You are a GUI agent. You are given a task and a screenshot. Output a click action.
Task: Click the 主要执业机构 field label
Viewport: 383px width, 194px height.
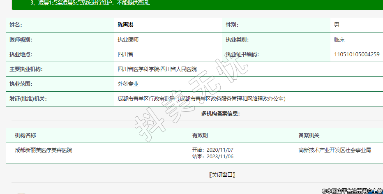click(x=26, y=69)
